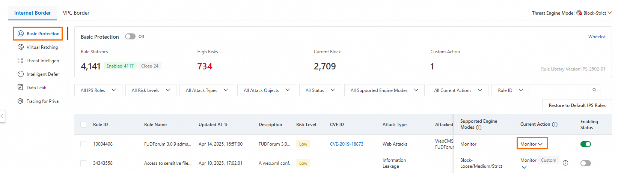Click the Web Attacks attack type cell
Viewport: 618px width, 173px height.
395,144
